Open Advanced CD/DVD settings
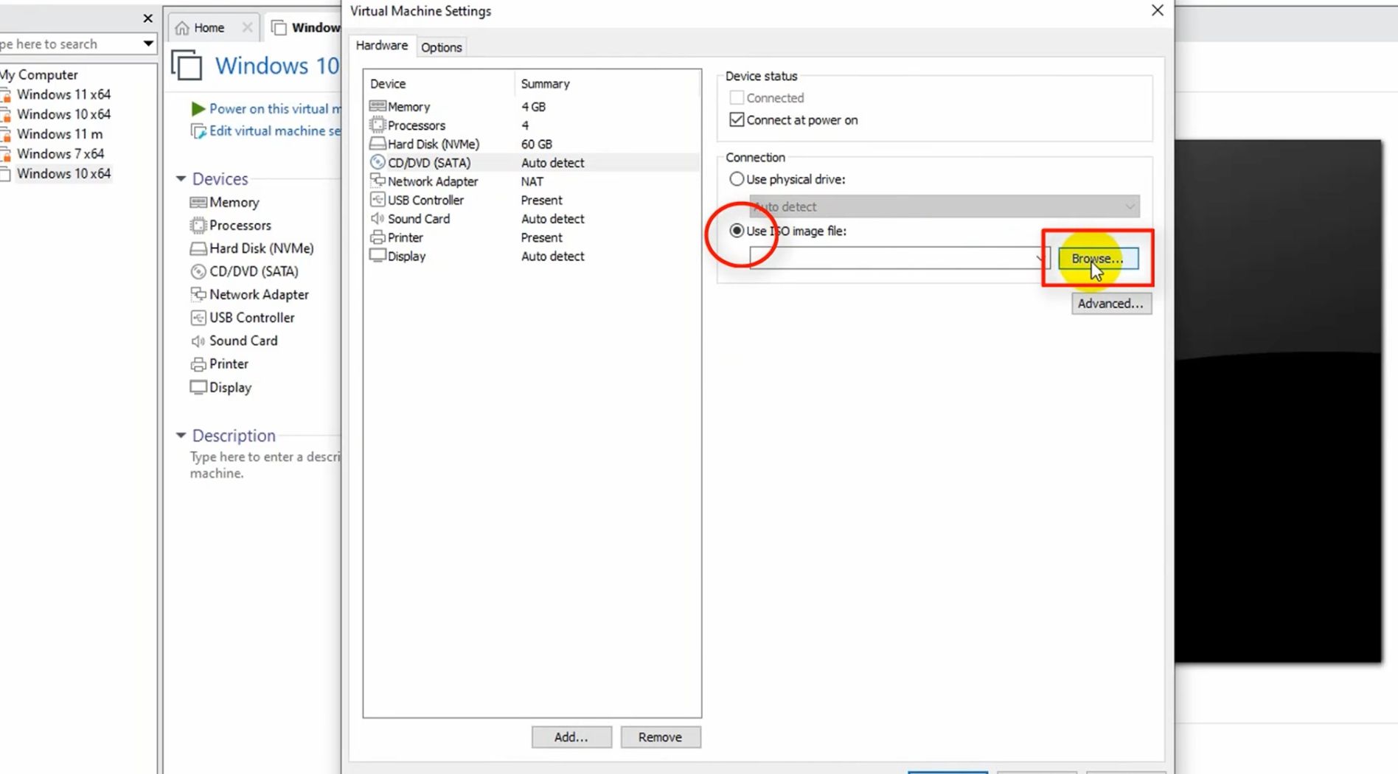 [1110, 304]
